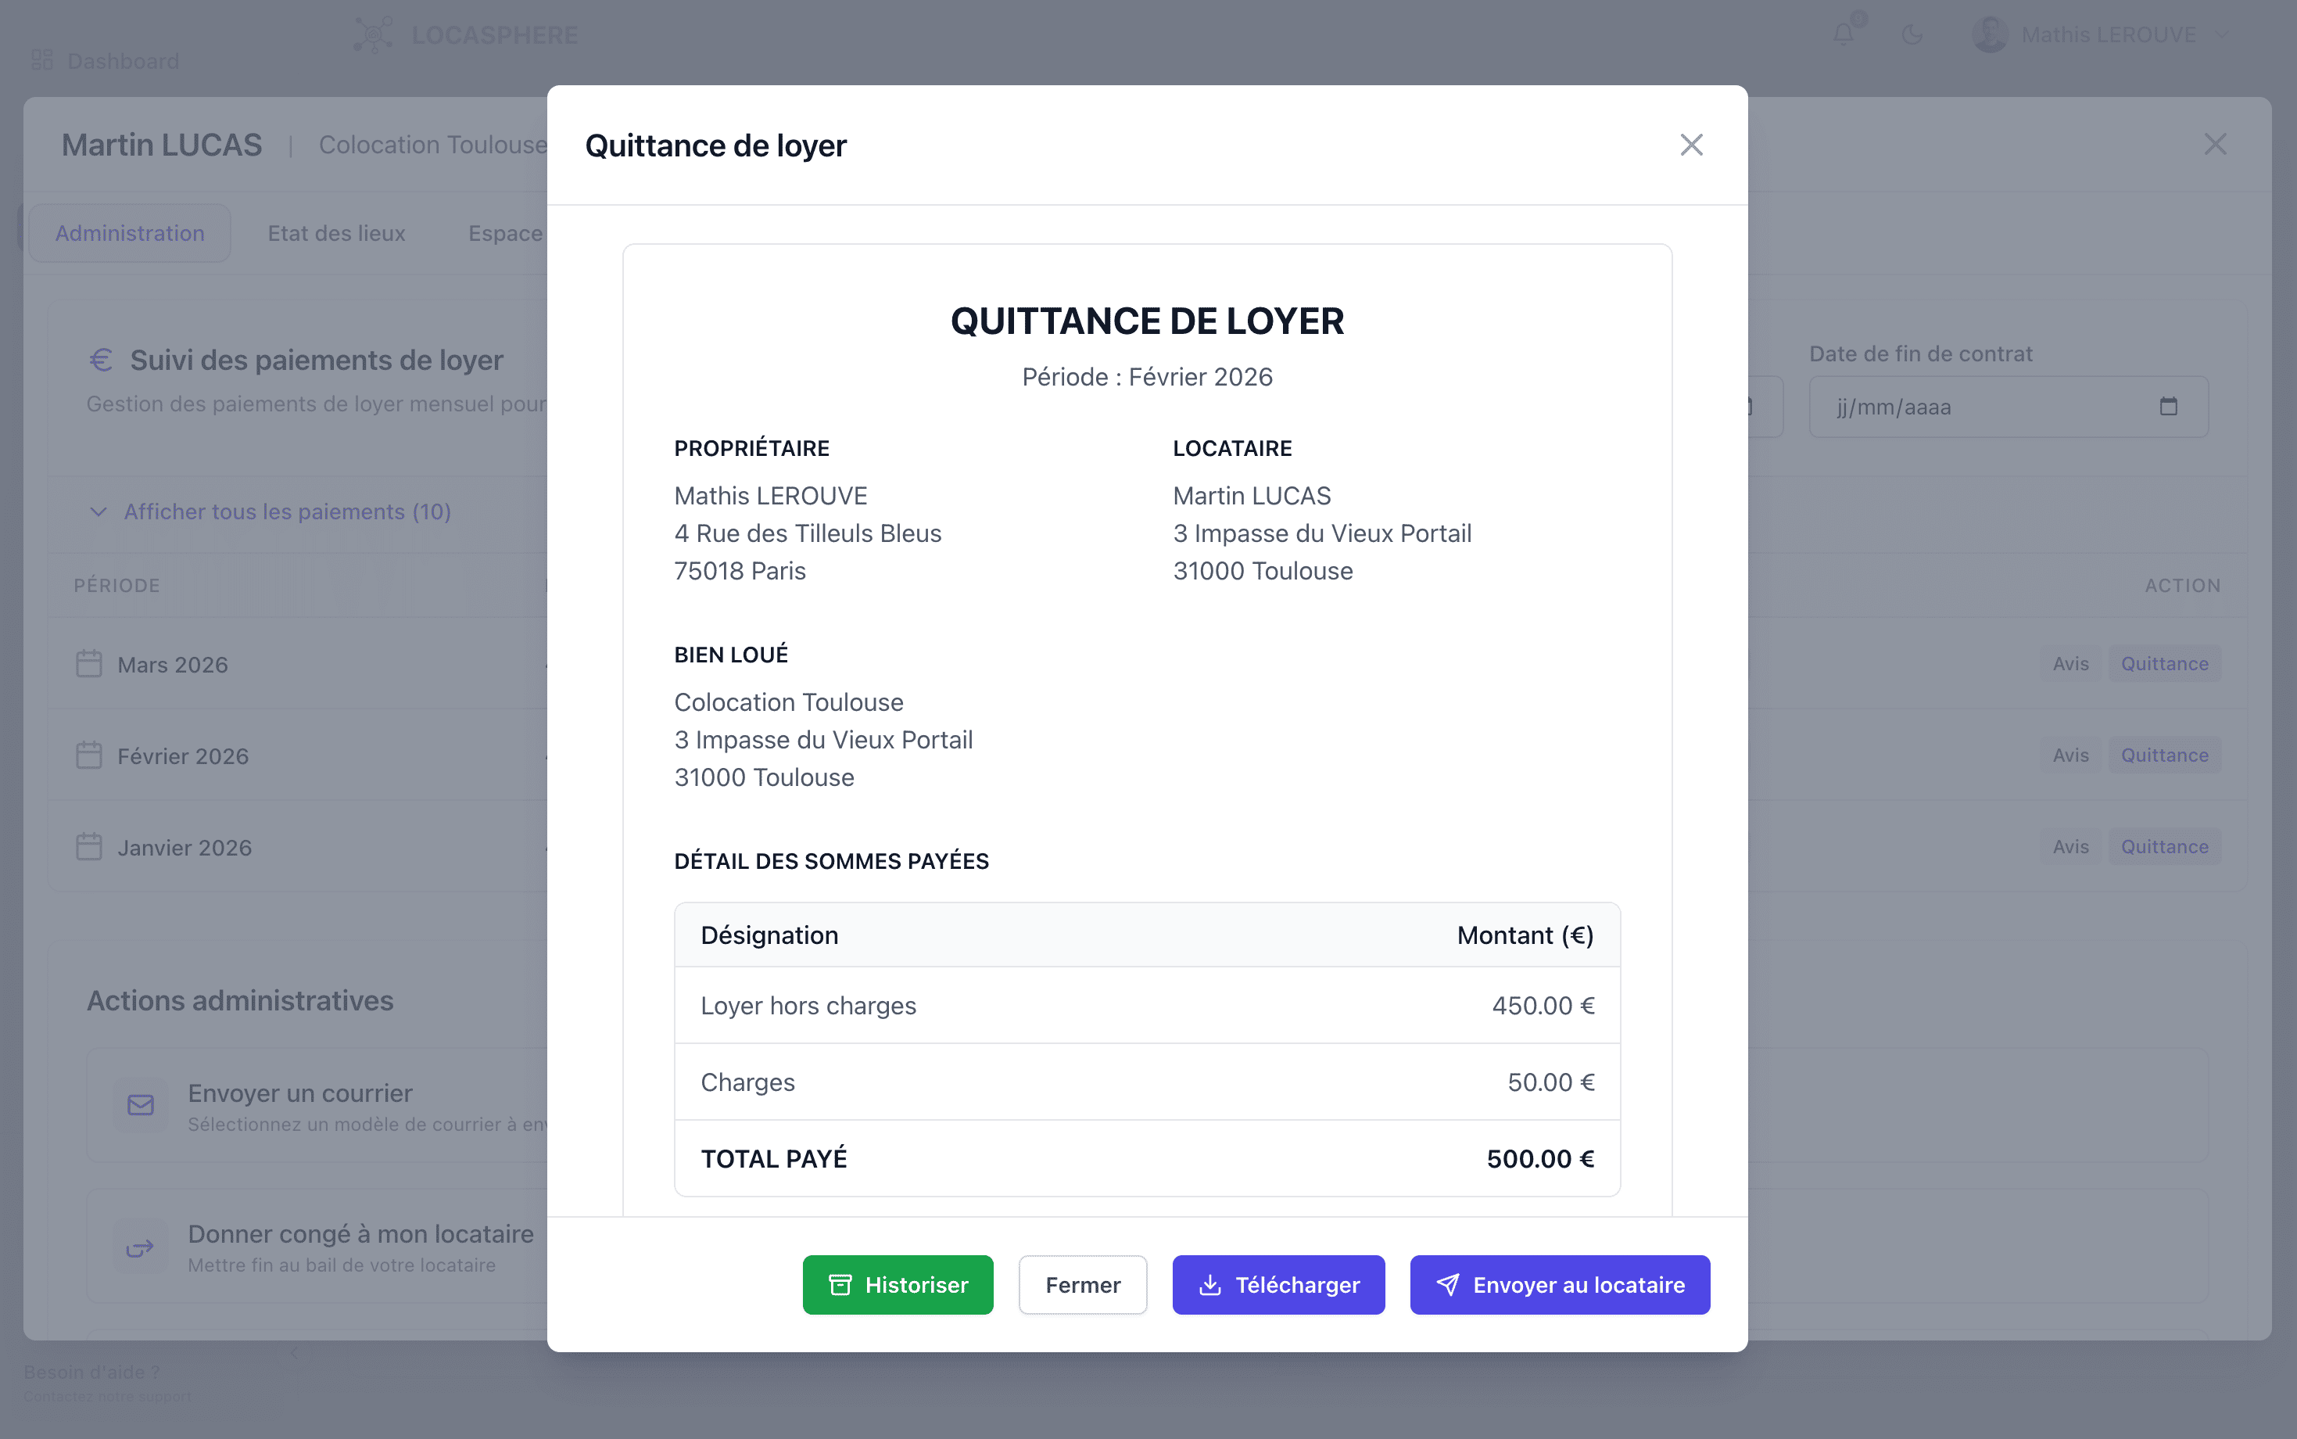Click the paper plane icon on Envoyer au locataire
This screenshot has height=1439, width=2297.
click(x=1448, y=1284)
